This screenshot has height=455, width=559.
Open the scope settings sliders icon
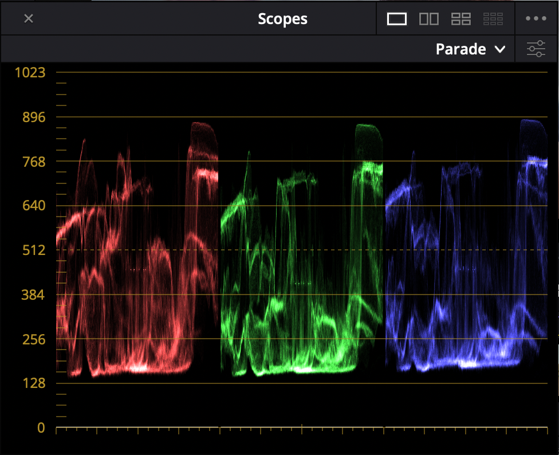[x=536, y=49]
